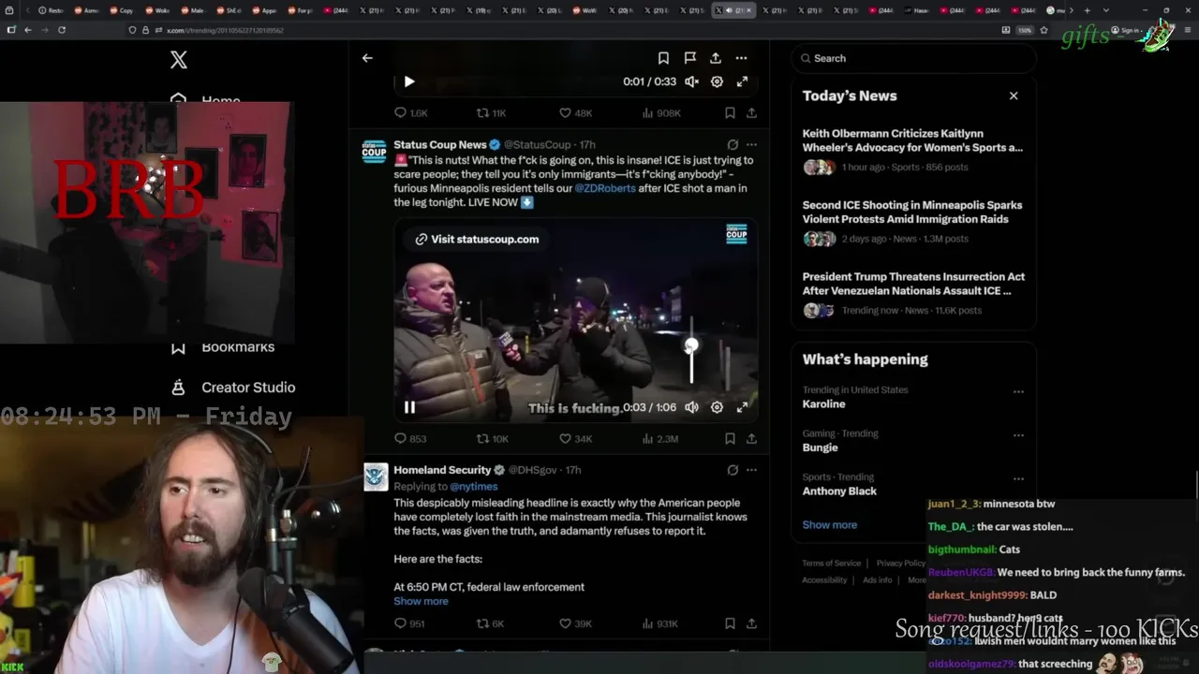Click the X logo in sidebar
Viewport: 1199px width, 674px height.
click(179, 60)
